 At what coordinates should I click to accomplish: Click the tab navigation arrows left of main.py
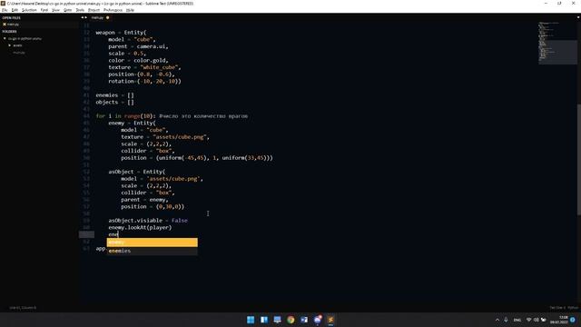(x=84, y=17)
